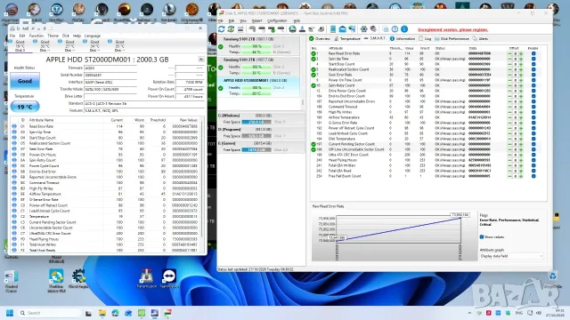Image resolution: width=570 pixels, height=320 pixels.
Task: Open the Information tab in Hard Disk Sentinel
Action: click(403, 38)
